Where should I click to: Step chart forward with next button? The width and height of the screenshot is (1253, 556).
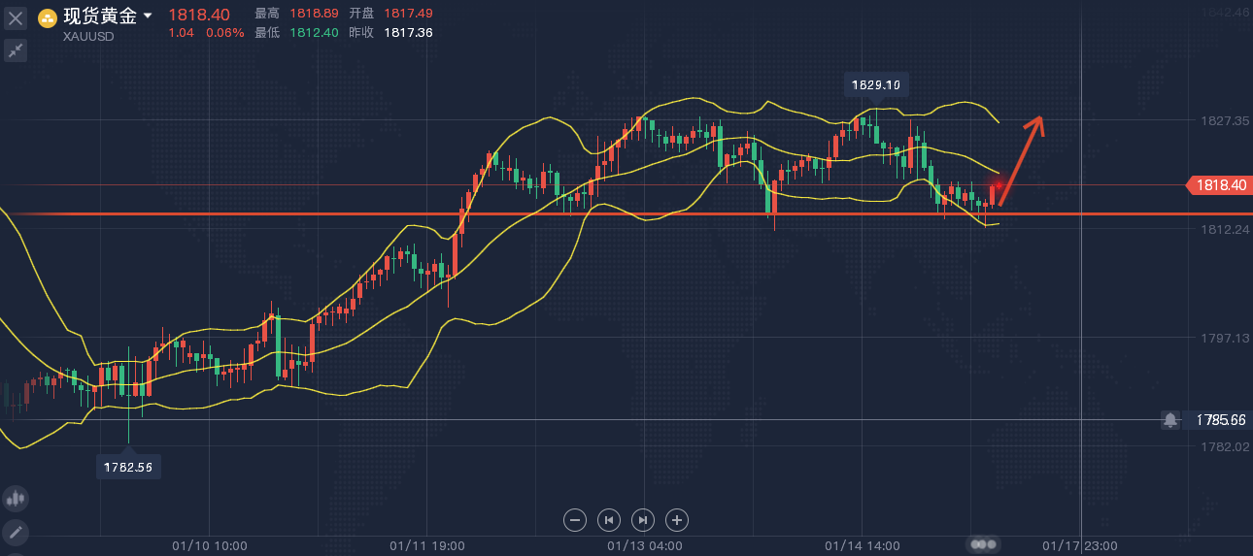643,520
